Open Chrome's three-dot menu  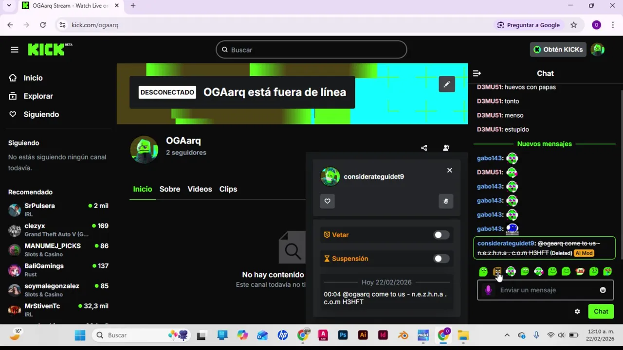pos(613,25)
